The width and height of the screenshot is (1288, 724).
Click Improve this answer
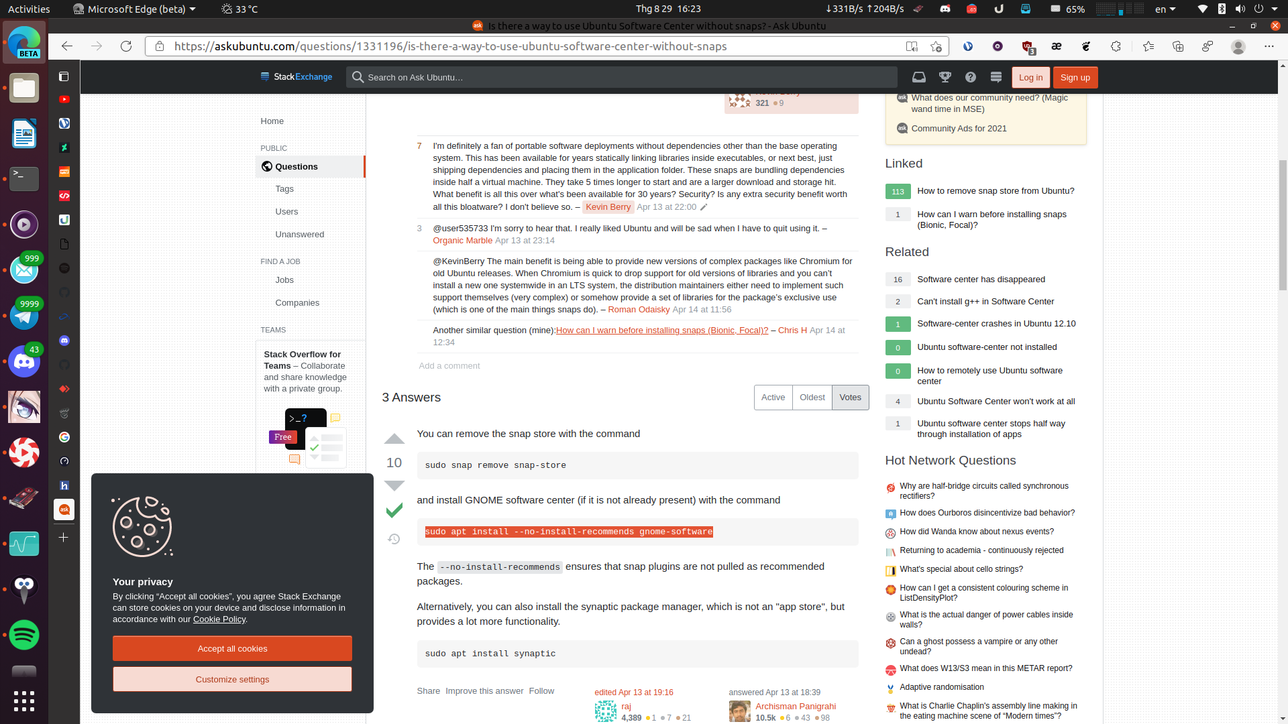[484, 691]
